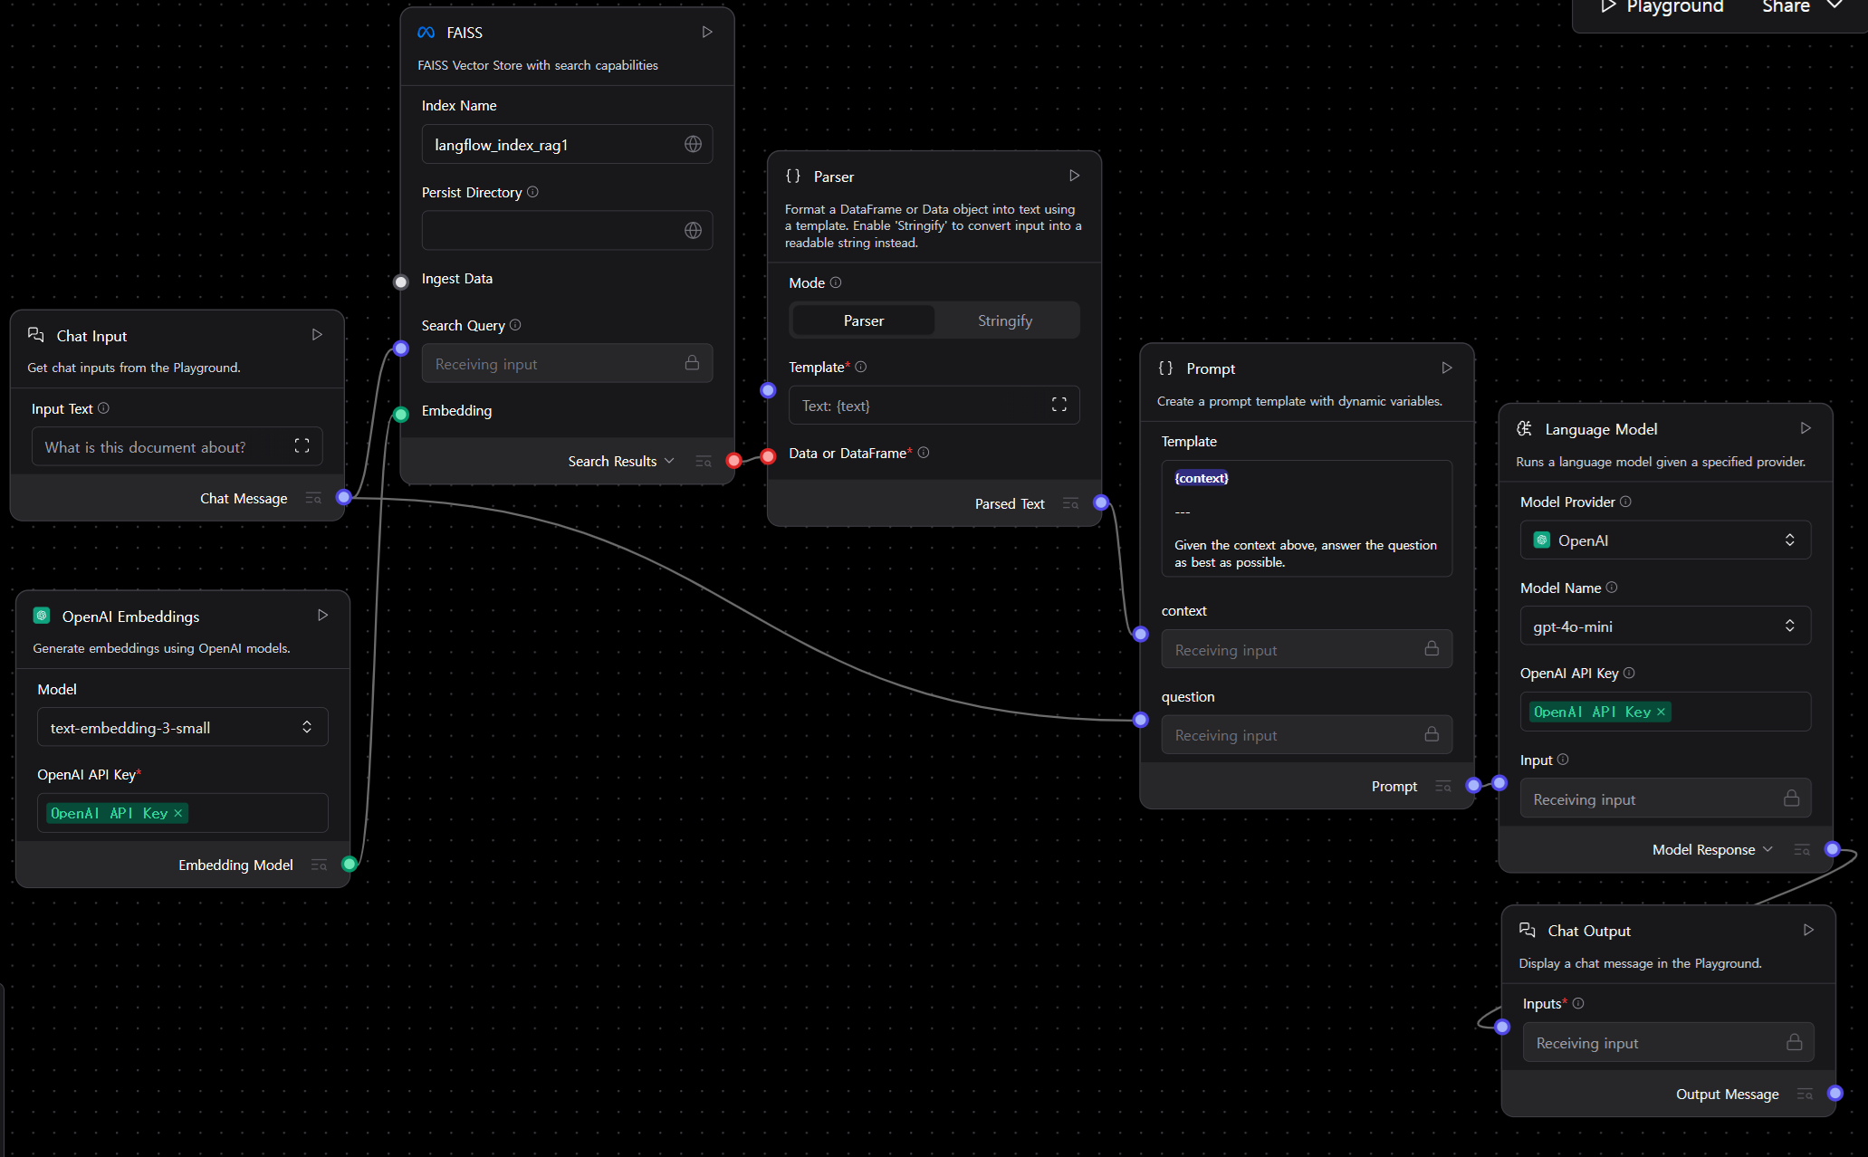This screenshot has height=1157, width=1868.
Task: Run the FAISS component play icon
Action: 707,33
